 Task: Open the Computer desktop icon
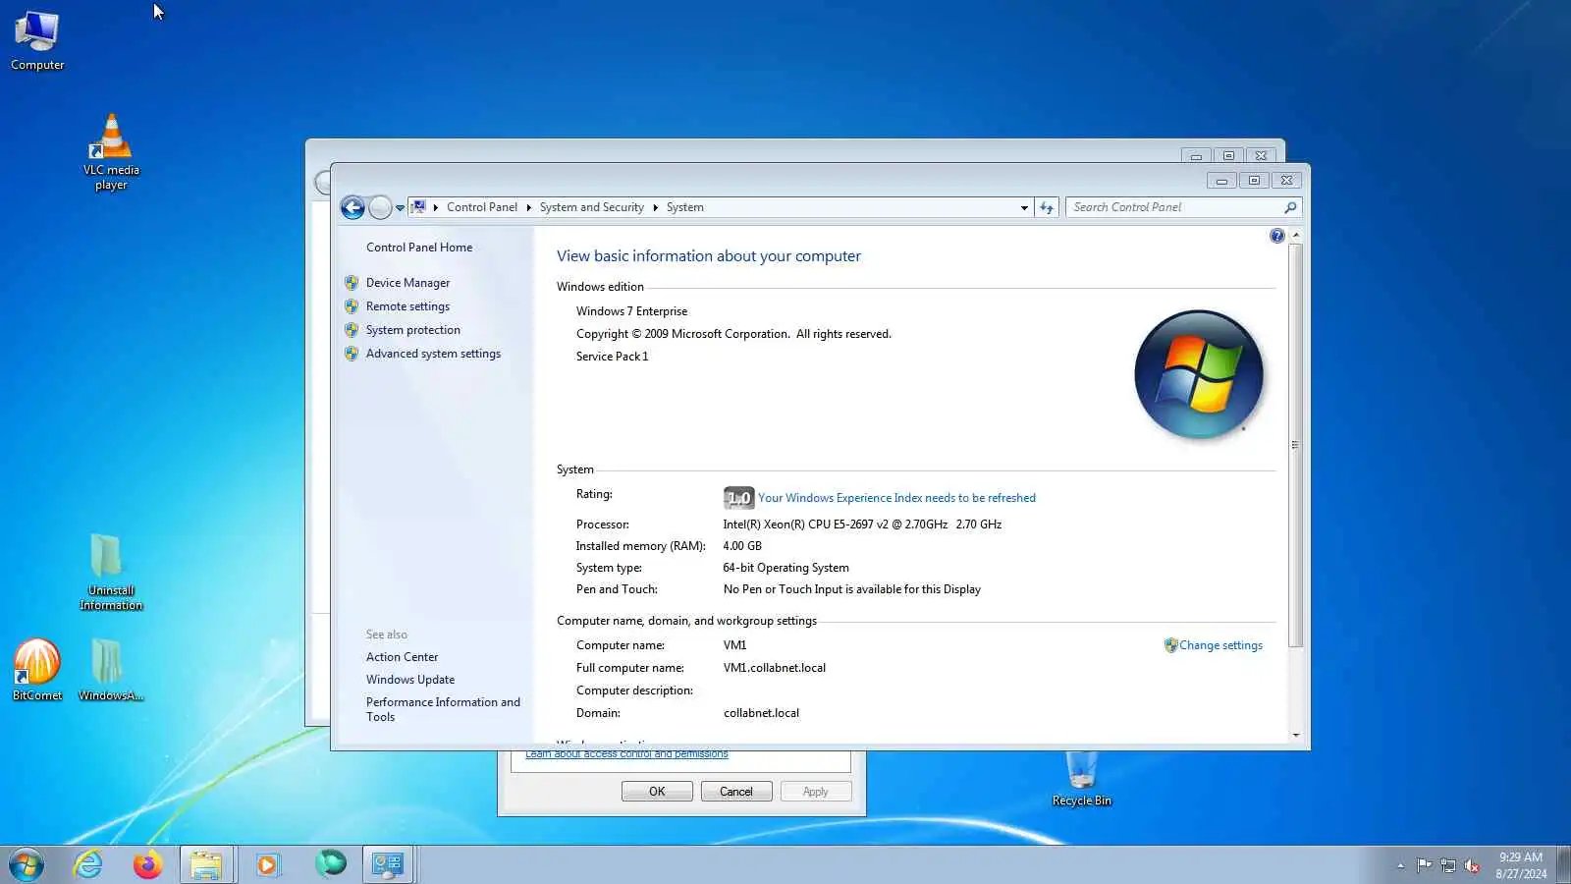[x=37, y=40]
